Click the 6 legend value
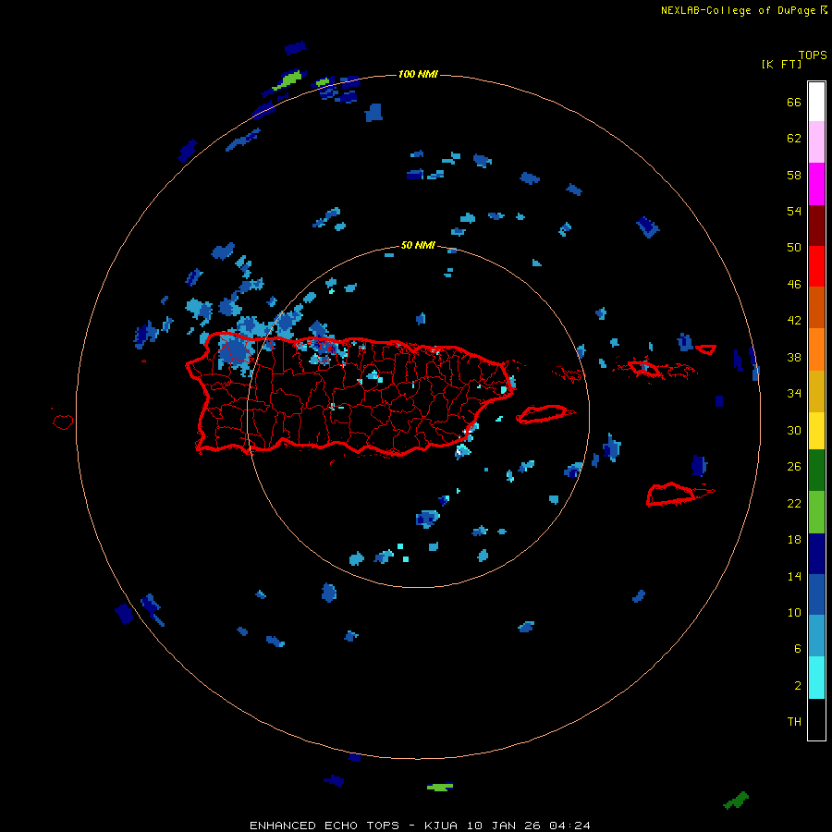Viewport: 832px width, 832px height. pyautogui.click(x=798, y=648)
